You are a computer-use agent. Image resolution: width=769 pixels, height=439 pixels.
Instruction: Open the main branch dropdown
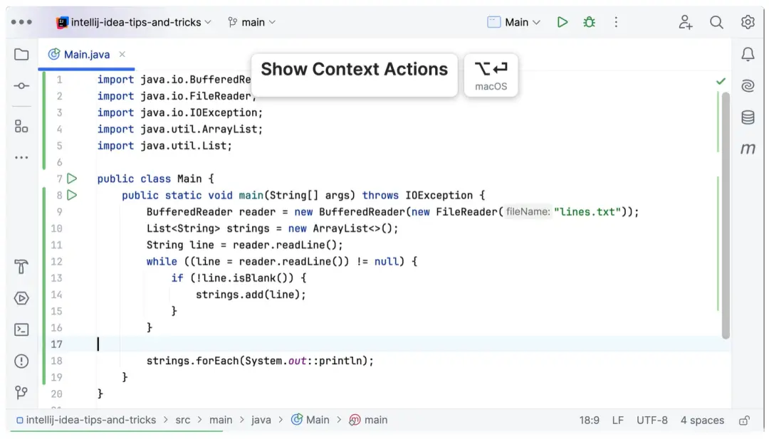pyautogui.click(x=252, y=23)
